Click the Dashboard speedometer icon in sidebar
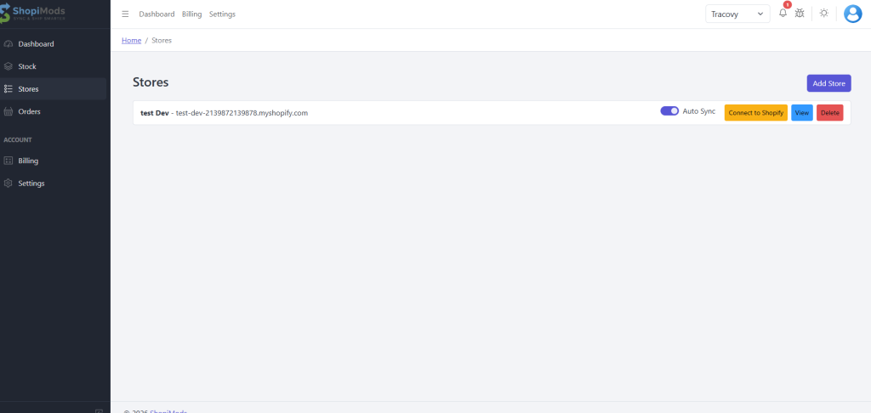This screenshot has width=871, height=413. click(x=9, y=44)
